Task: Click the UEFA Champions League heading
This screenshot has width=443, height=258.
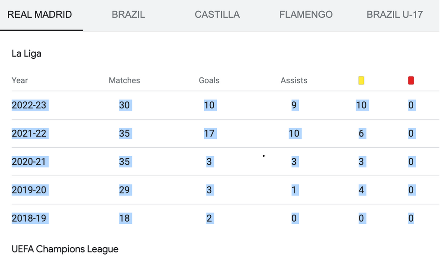Action: pyautogui.click(x=65, y=249)
